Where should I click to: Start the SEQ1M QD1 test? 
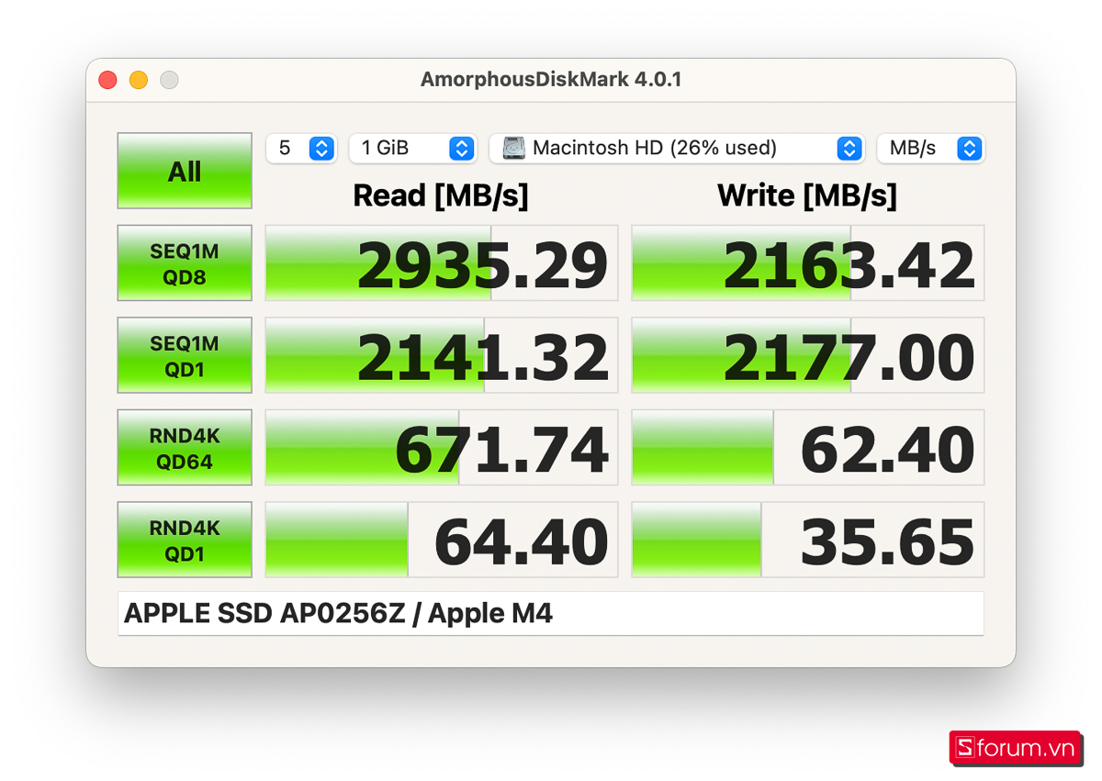coord(185,355)
